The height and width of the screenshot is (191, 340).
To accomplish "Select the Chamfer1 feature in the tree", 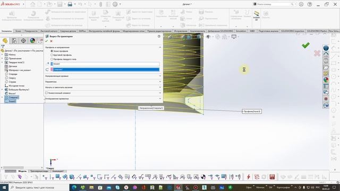I will click(10, 93).
